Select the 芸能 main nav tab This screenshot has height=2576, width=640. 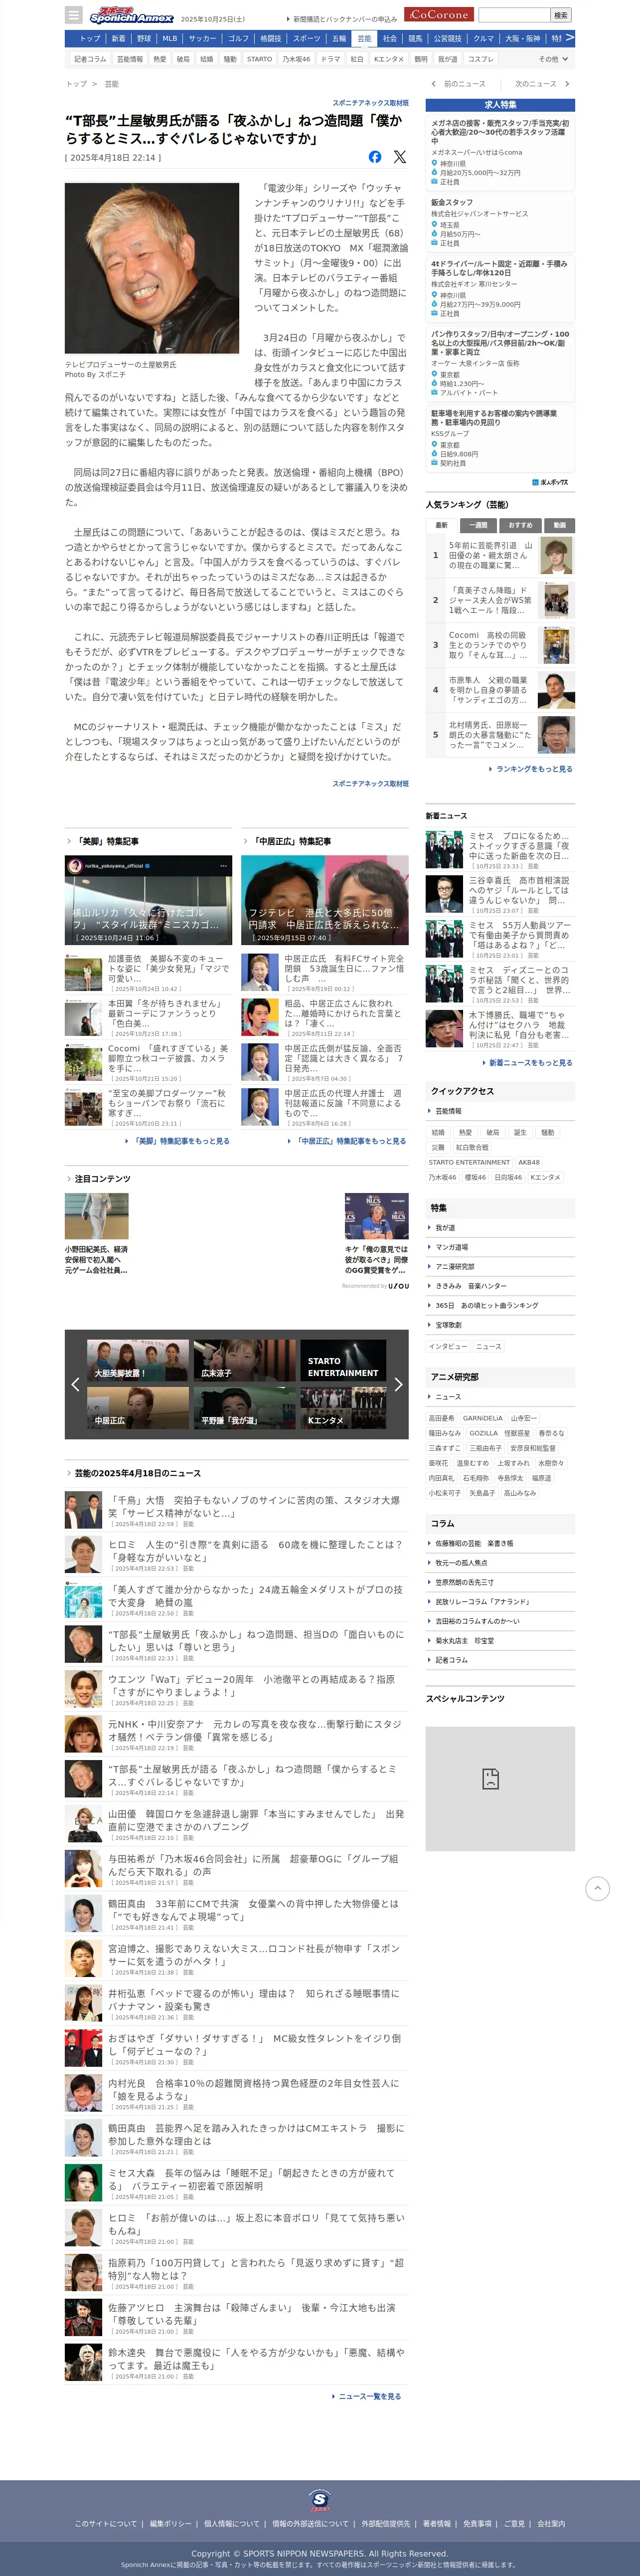pos(364,38)
